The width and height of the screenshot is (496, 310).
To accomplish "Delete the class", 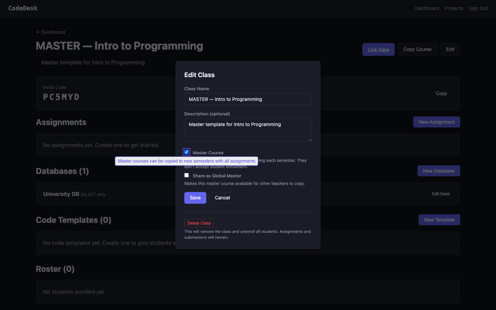I will coord(199,223).
